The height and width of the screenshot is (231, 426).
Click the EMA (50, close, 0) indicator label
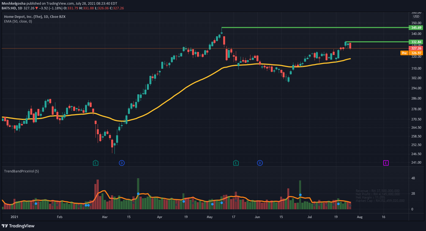[x=18, y=21]
